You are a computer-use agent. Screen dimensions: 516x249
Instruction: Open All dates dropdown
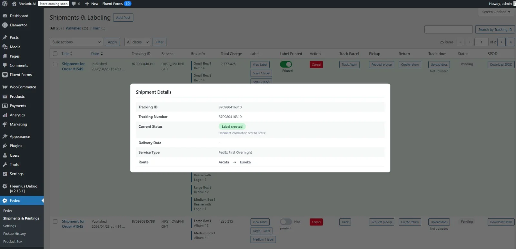138,42
